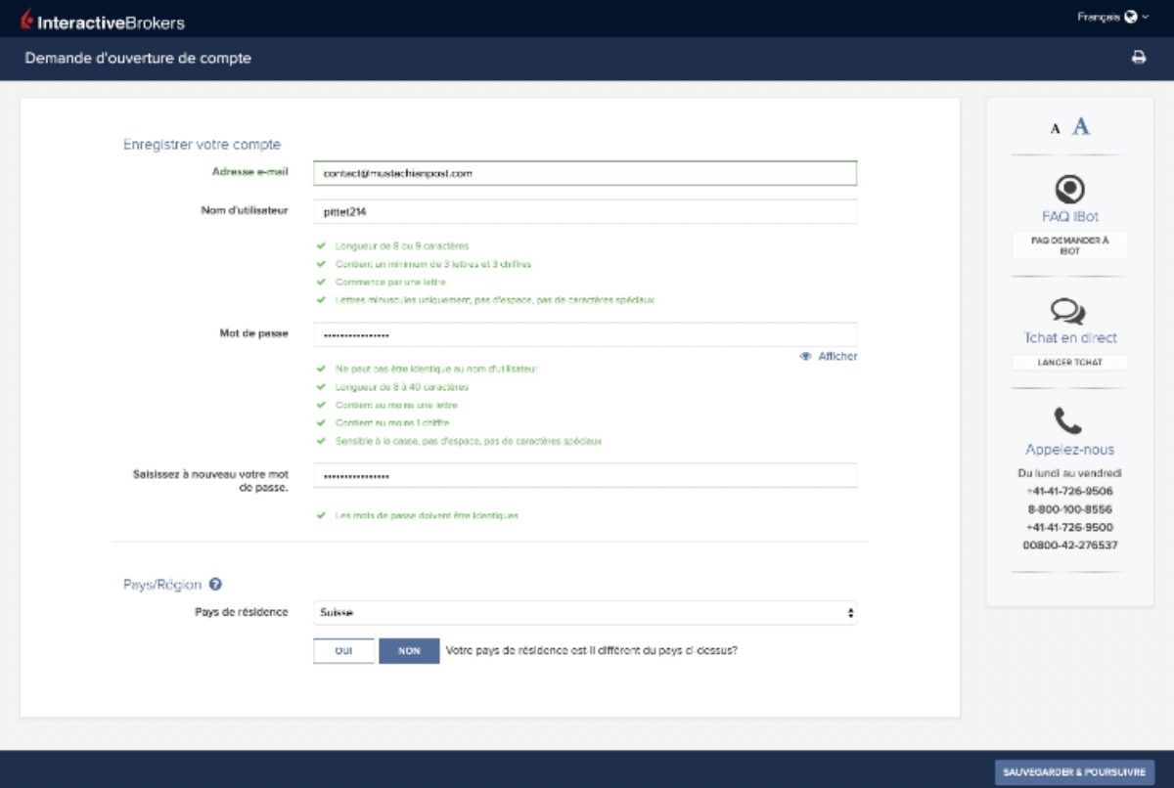This screenshot has height=788, width=1174.
Task: Click Sauvegarder & Poursuivre button
Action: (x=1074, y=771)
